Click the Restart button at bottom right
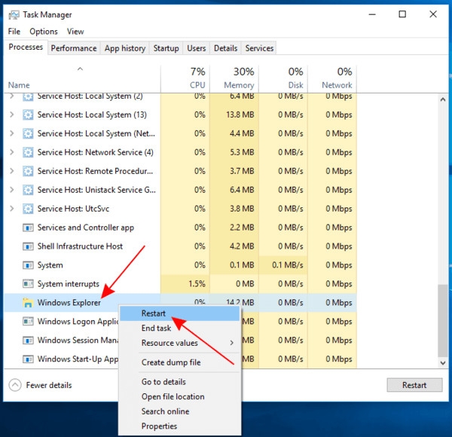This screenshot has width=452, height=437. 414,385
